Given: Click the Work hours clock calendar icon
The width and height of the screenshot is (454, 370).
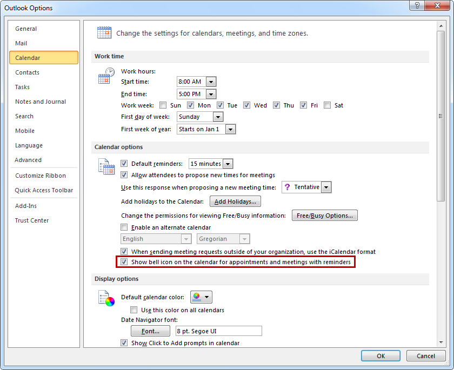Looking at the screenshot, I should point(106,76).
